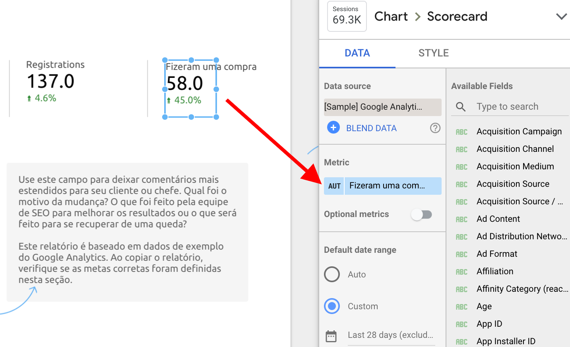The width and height of the screenshot is (570, 347).
Task: Click the ABC icon beside Acquisition Campaign
Action: click(461, 132)
